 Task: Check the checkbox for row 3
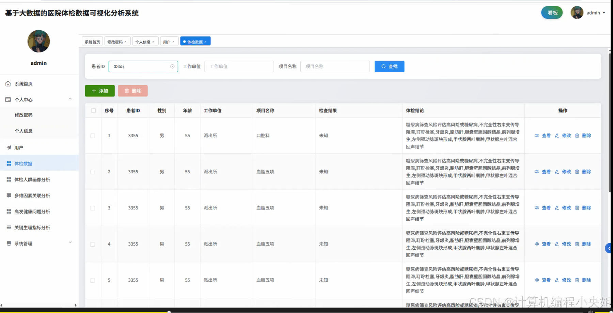click(x=93, y=208)
